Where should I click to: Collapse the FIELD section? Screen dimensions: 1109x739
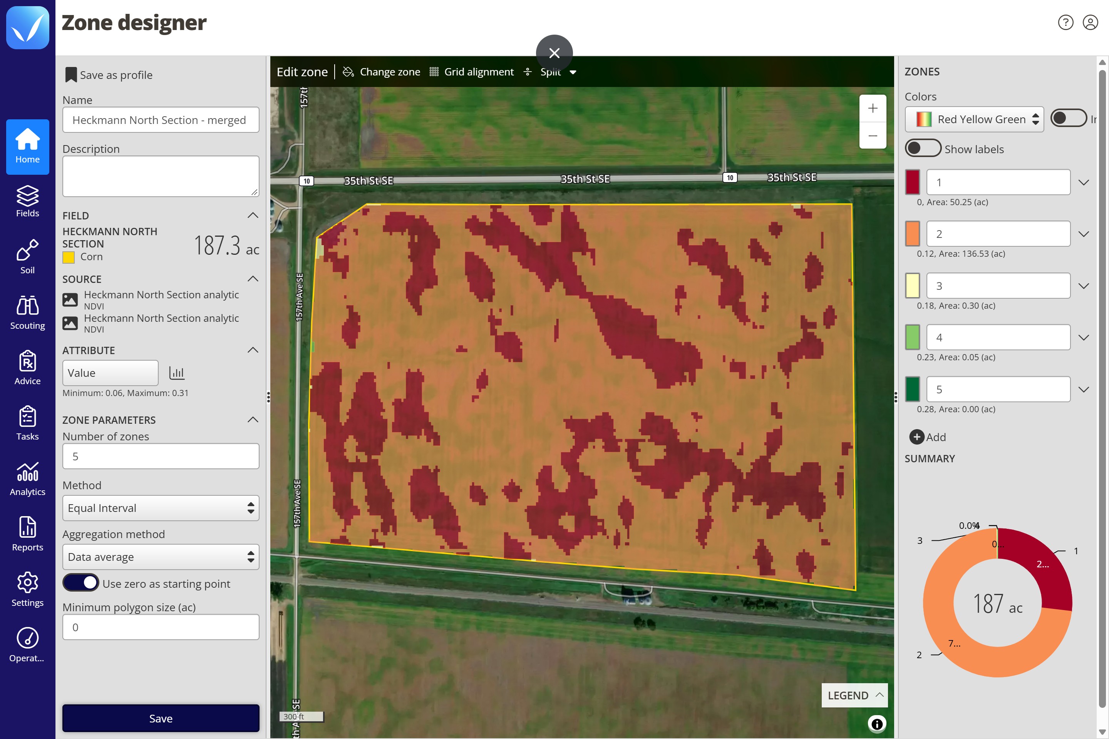pos(253,216)
